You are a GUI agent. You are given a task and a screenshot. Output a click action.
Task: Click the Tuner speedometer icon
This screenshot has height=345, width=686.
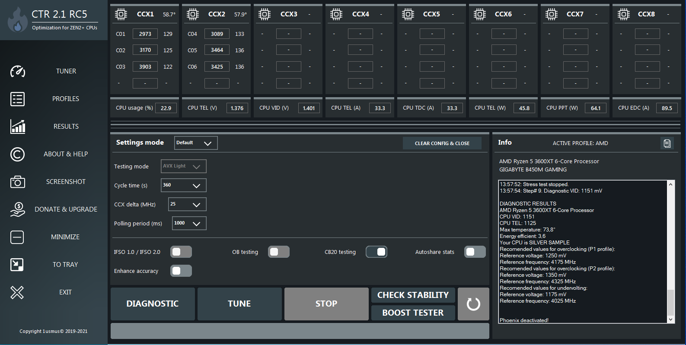(x=18, y=71)
